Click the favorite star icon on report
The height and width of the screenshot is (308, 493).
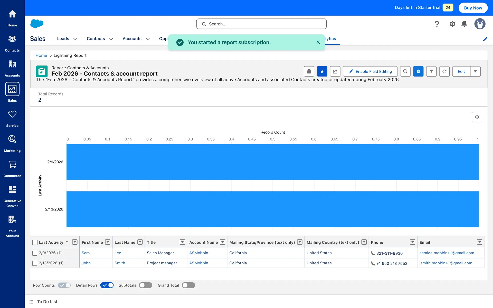pyautogui.click(x=322, y=71)
